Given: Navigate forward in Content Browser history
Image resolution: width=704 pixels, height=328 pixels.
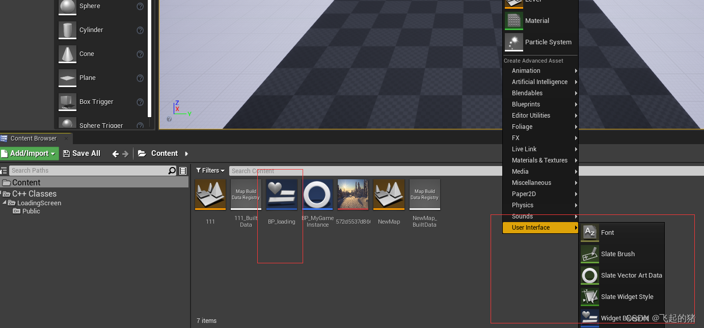Looking at the screenshot, I should tap(125, 154).
